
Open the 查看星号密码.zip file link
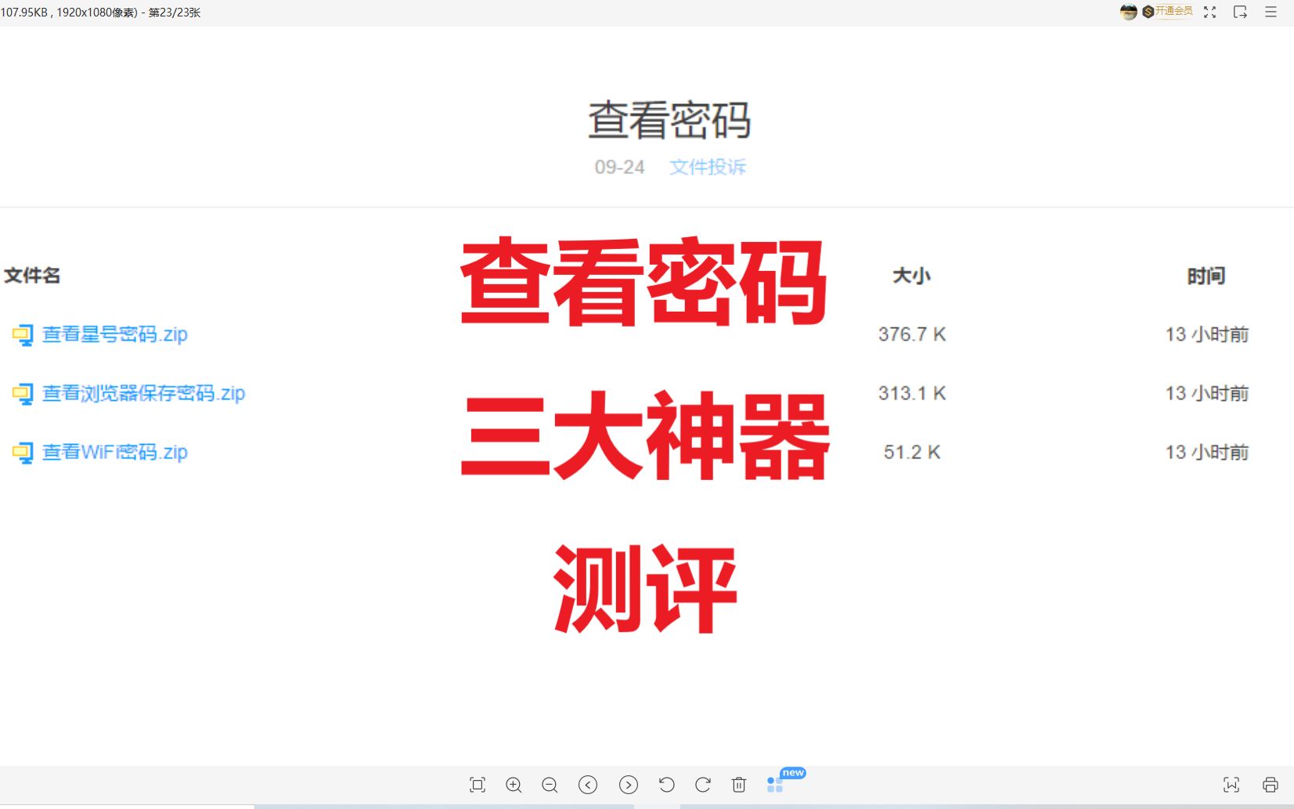click(x=114, y=334)
